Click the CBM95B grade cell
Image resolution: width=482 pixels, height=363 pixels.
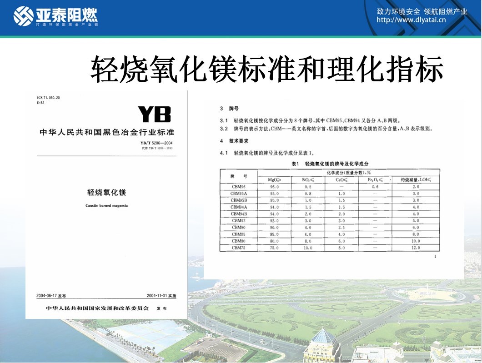pyautogui.click(x=239, y=200)
